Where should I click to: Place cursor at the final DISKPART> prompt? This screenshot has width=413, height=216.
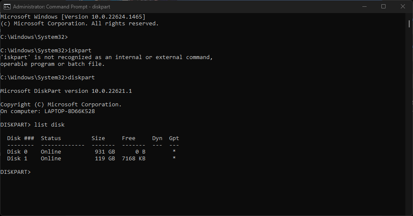pos(16,172)
